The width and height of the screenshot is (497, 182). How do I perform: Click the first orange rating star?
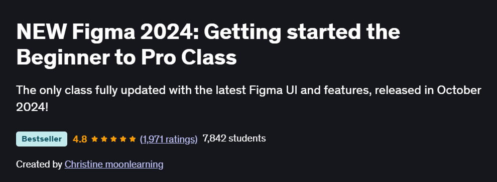click(94, 139)
